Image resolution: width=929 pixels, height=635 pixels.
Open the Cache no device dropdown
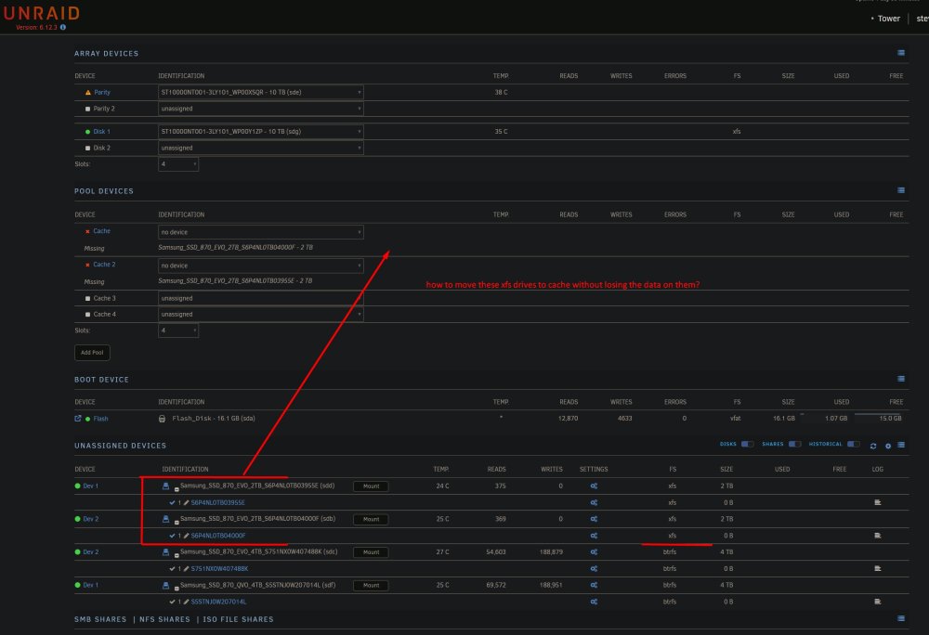click(x=261, y=232)
